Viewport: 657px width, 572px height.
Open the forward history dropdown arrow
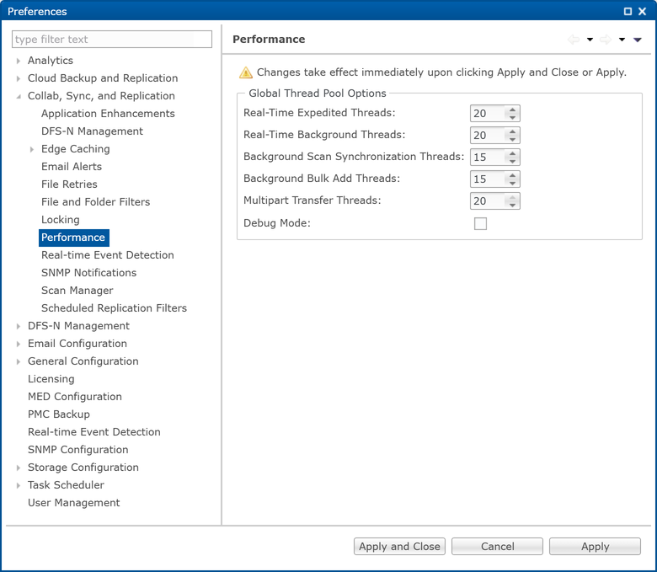tap(622, 40)
